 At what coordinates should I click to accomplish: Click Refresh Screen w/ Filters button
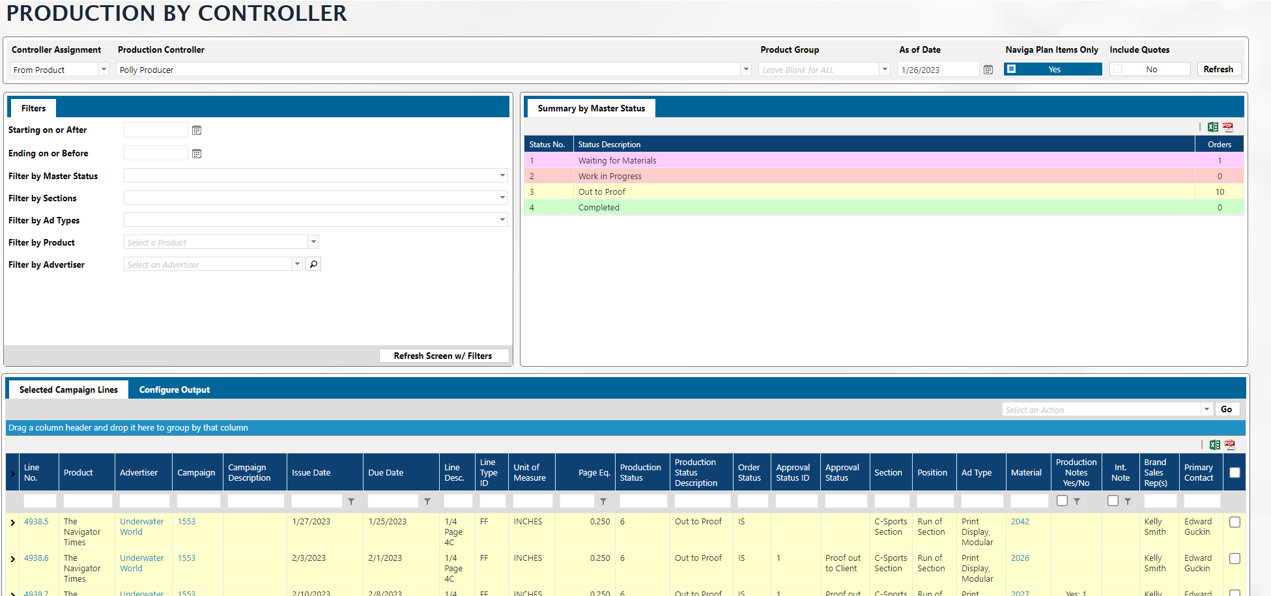click(443, 356)
